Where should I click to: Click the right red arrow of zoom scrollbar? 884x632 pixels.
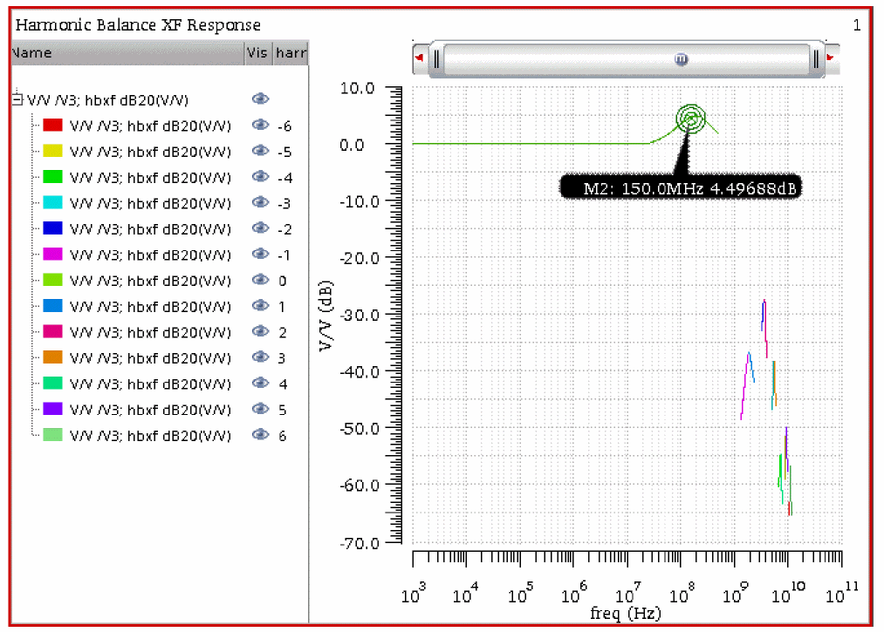[x=831, y=58]
